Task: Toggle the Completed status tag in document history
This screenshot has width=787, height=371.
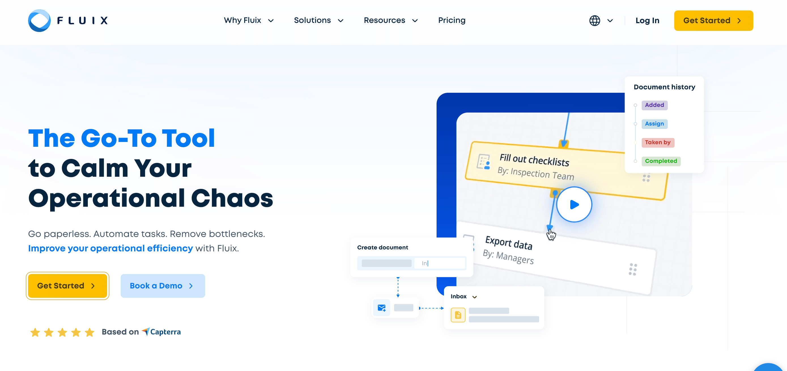Action: 661,161
